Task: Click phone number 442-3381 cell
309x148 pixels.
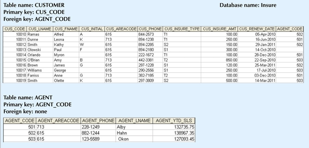Action: 150,60
